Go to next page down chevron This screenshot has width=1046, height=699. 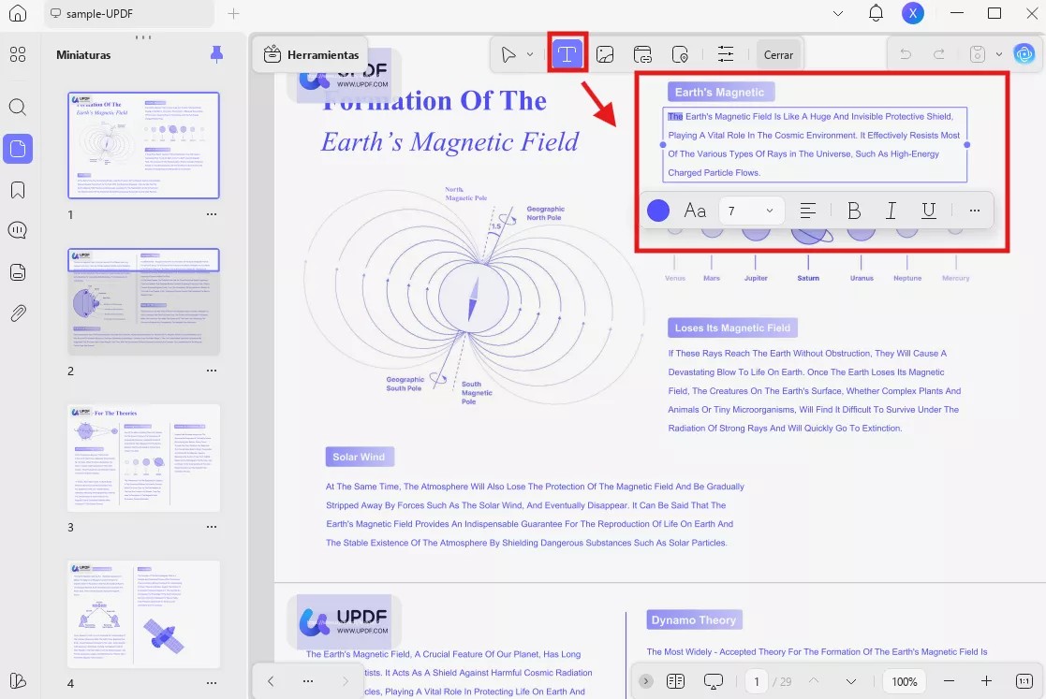coord(851,681)
